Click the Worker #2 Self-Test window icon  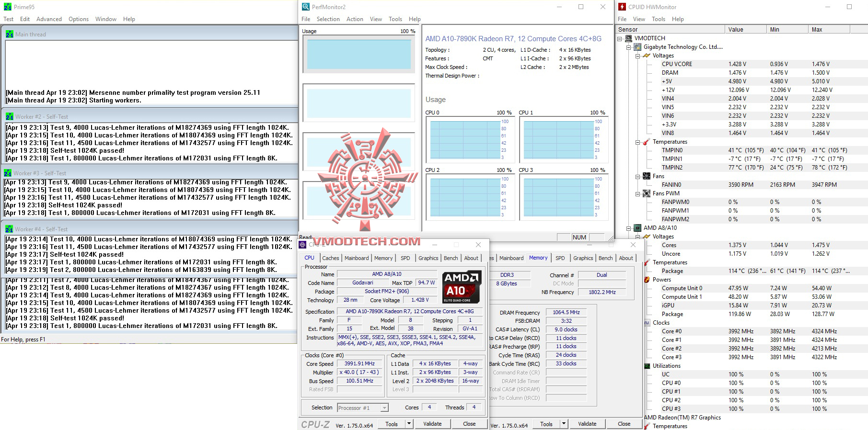click(x=10, y=116)
